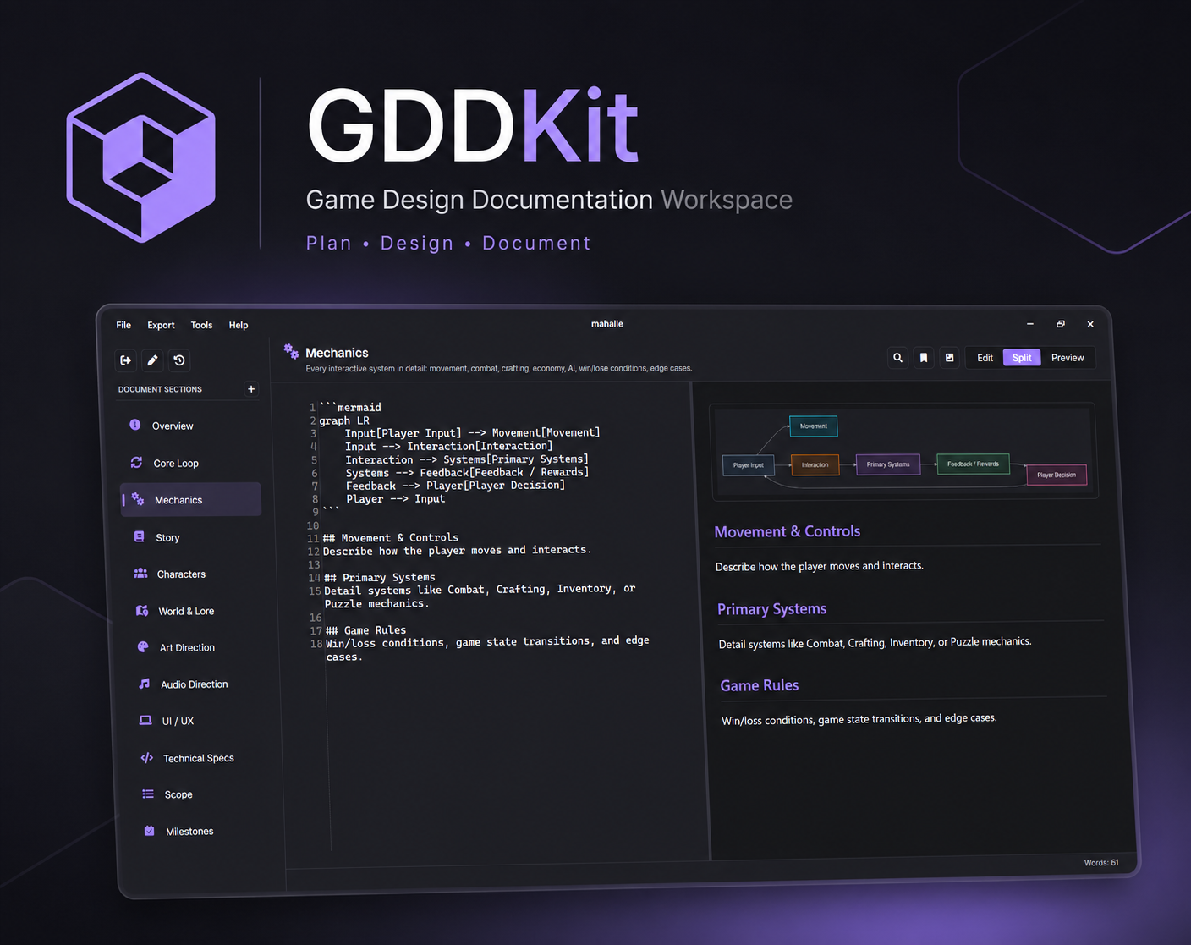This screenshot has height=945, width=1191.
Task: Click 'Win/loss conditions' paragraph in preview
Action: tap(859, 719)
